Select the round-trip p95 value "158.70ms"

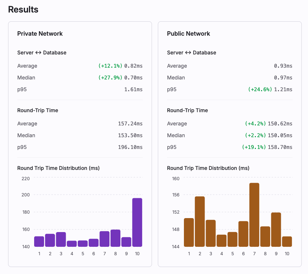[x=280, y=147]
